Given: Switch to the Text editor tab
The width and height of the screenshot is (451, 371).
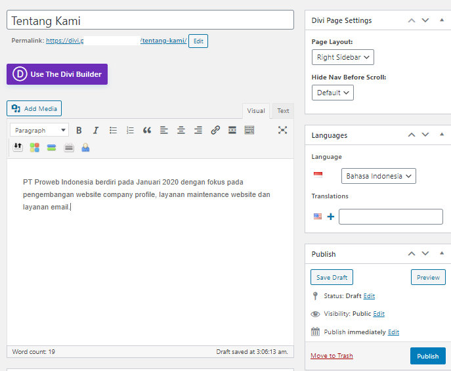Looking at the screenshot, I should point(283,111).
